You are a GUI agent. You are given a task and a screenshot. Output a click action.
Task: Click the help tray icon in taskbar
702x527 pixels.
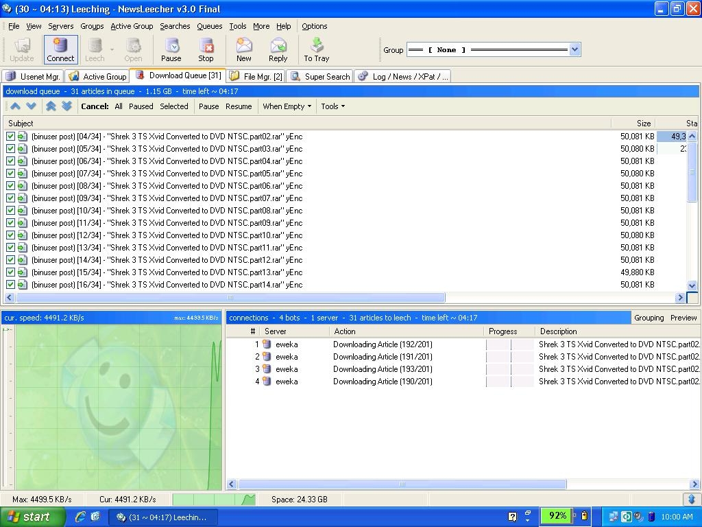tap(513, 517)
